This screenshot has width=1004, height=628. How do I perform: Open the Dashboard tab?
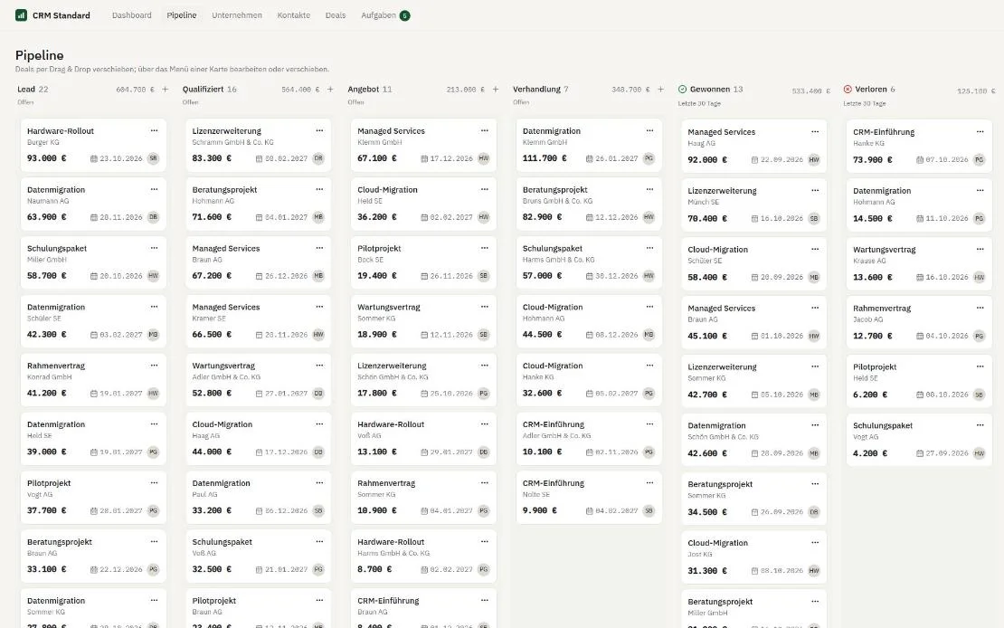(132, 15)
